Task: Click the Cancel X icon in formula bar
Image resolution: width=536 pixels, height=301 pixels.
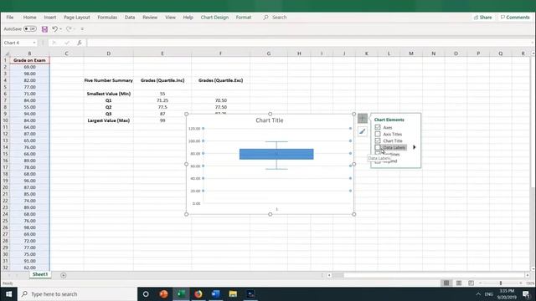Action: [x=54, y=43]
